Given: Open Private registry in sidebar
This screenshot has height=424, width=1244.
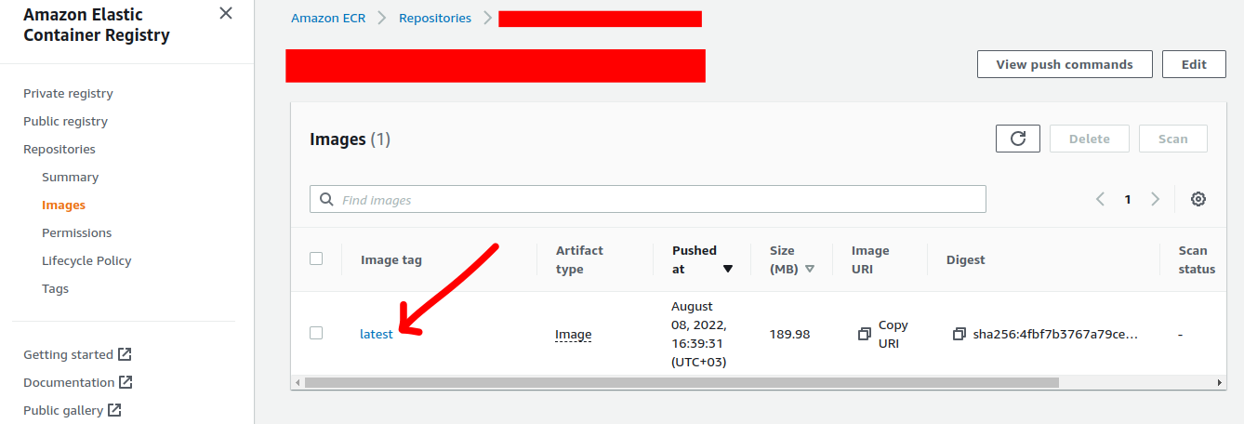Looking at the screenshot, I should [x=68, y=93].
